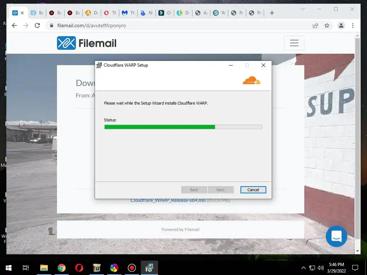367x275 pixels.
Task: Click the 'Powered by Filemail' footer text
Action: [x=180, y=230]
